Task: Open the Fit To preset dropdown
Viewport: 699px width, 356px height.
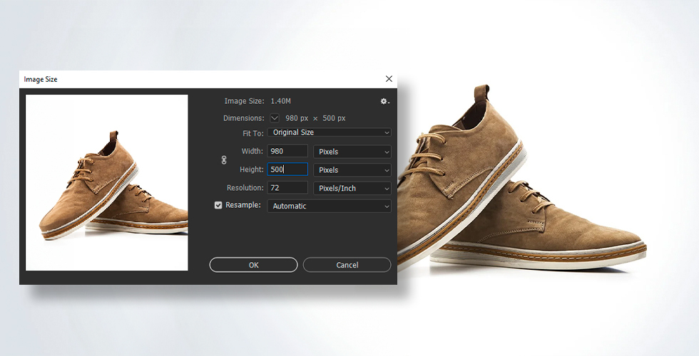Action: click(x=330, y=132)
